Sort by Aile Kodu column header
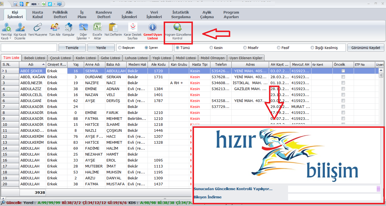This screenshot has width=386, height=206. click(158, 65)
